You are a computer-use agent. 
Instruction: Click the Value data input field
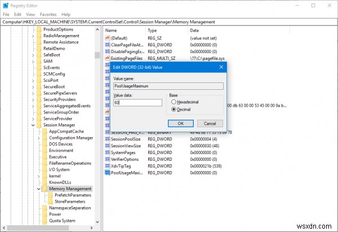pyautogui.click(x=138, y=103)
